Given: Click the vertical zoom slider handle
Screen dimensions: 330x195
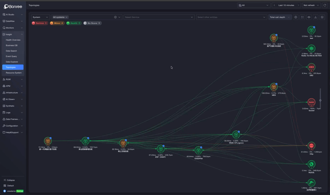Looking at the screenshot, I should tap(320, 100).
